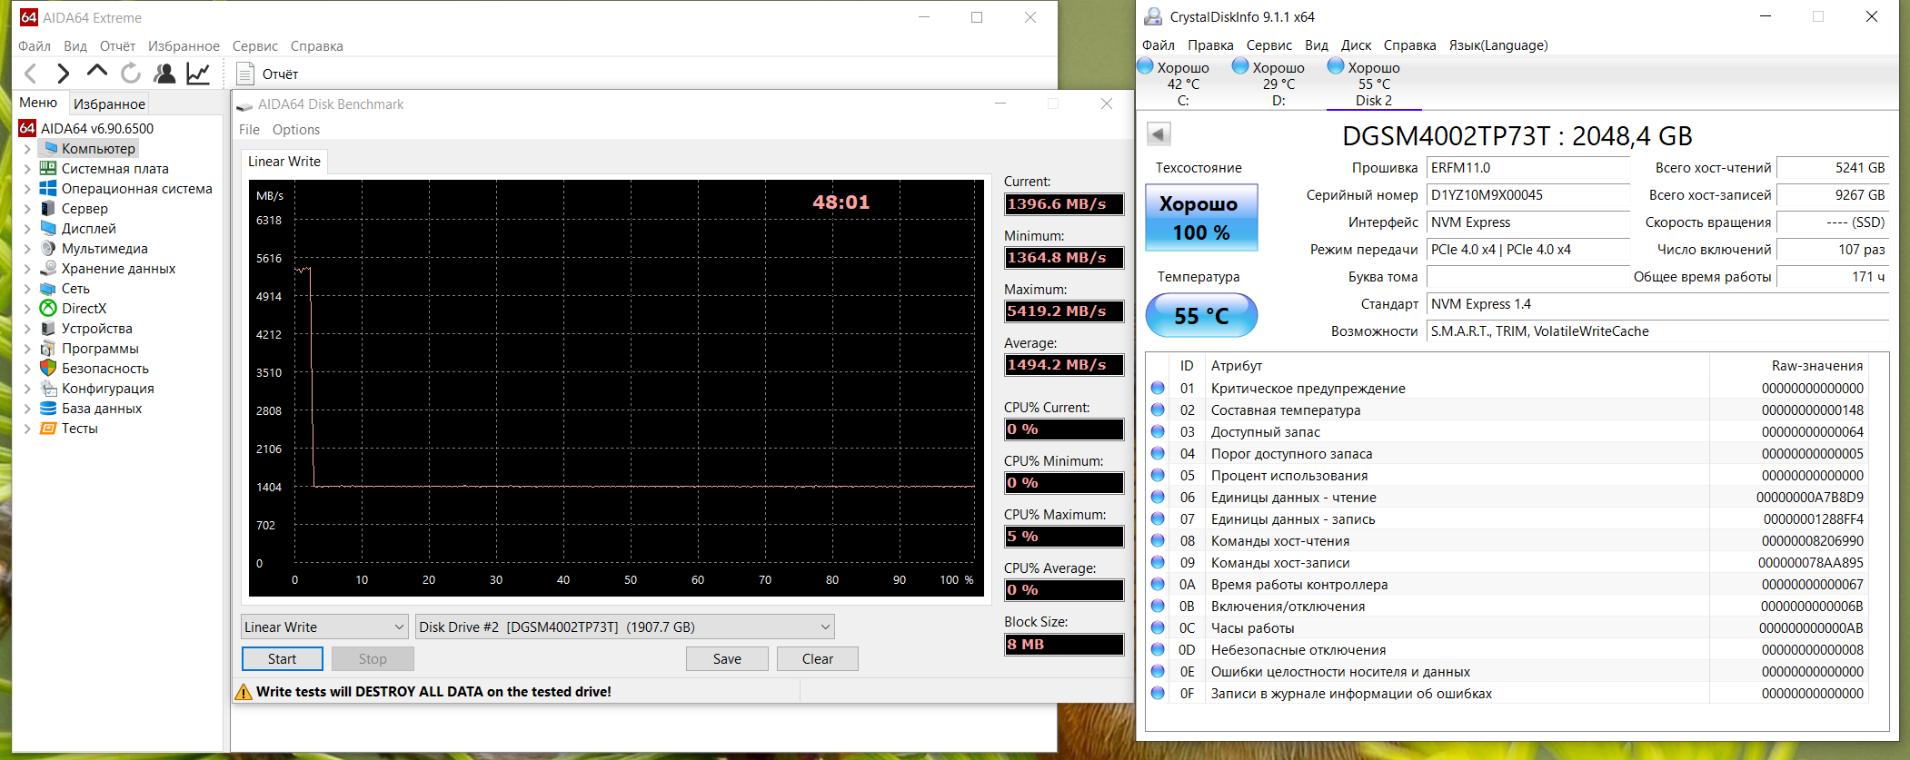Select Дисплей monitor icon
Viewport: 1910px width, 760px height.
pos(48,228)
